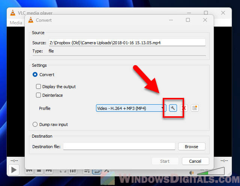
Task: Adjust the VLC volume slider
Action: click(211, 171)
